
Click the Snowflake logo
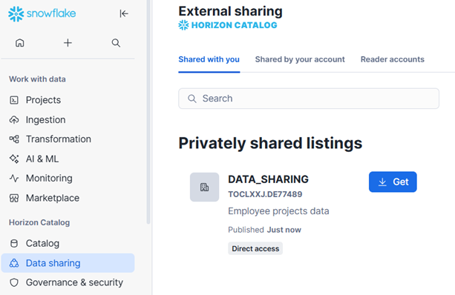(x=42, y=13)
